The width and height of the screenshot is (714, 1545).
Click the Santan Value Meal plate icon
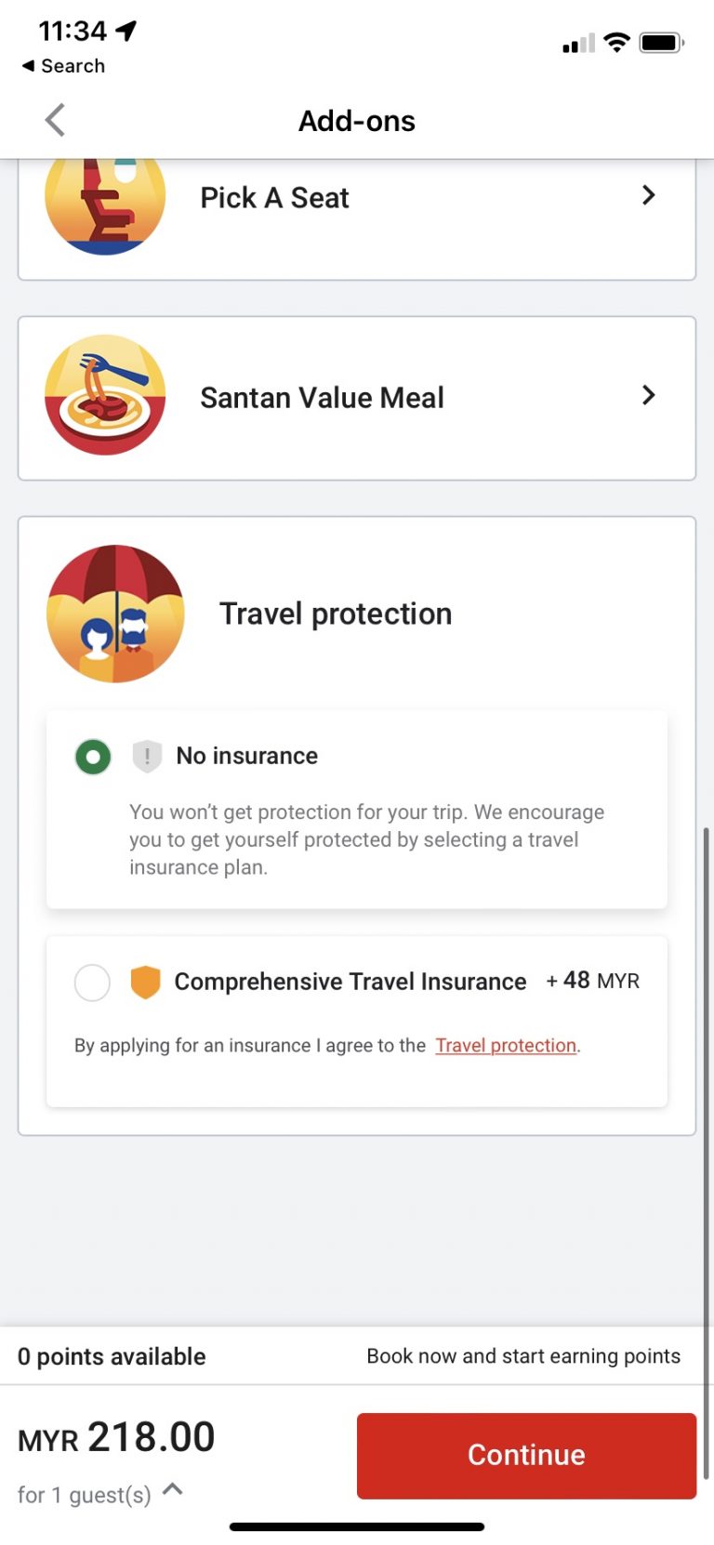pyautogui.click(x=104, y=396)
